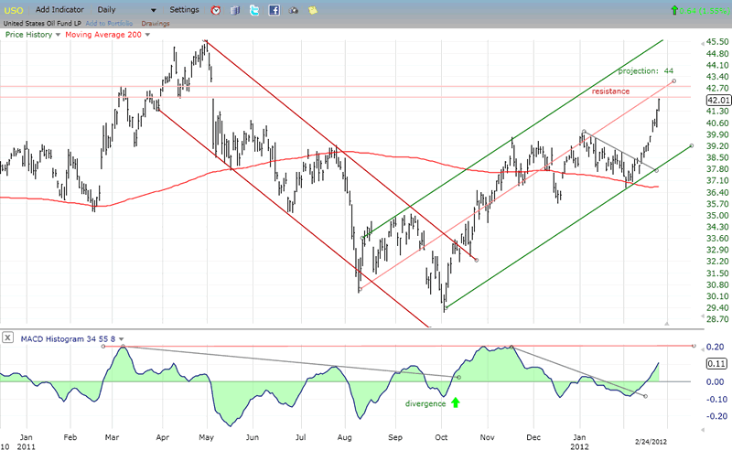Open the yellow sticky note icon
Screen dimensions: 732x450
pyautogui.click(x=314, y=10)
